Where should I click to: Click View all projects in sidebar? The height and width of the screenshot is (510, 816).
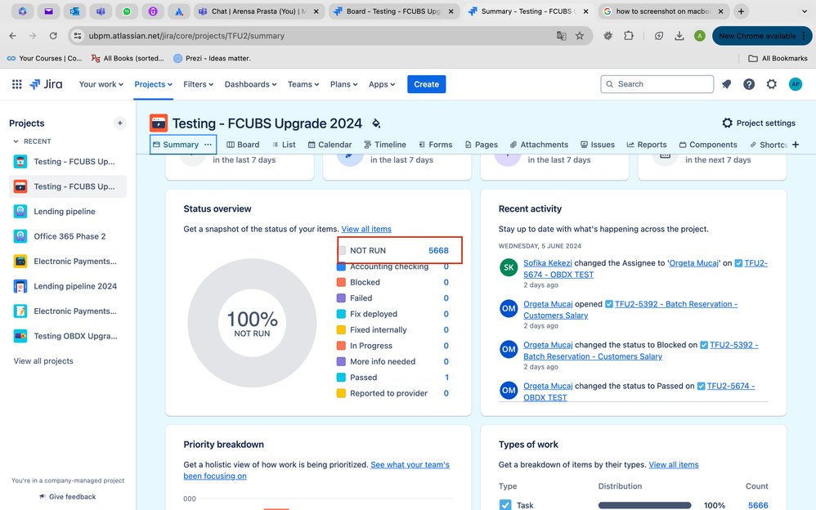(x=43, y=361)
